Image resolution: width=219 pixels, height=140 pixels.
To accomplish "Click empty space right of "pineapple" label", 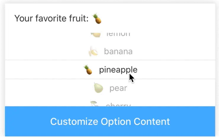I will [177, 70].
